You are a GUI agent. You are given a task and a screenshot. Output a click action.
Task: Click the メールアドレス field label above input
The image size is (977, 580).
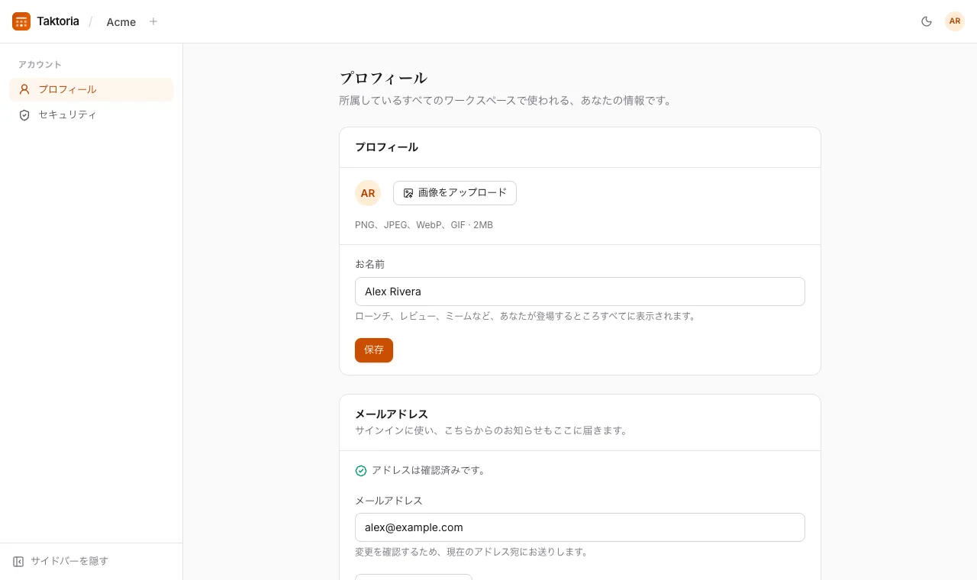pos(389,501)
